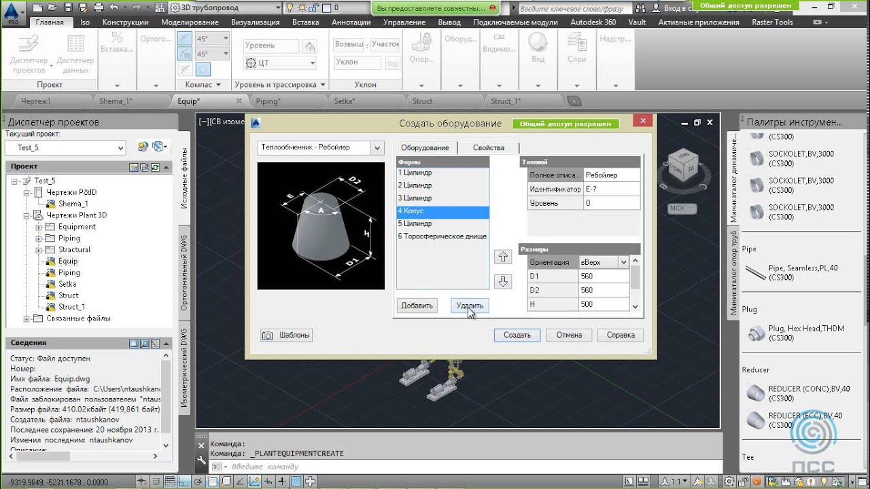This screenshot has height=489, width=870.
Task: Click the camera icon beside Шаблоны
Action: pos(268,335)
